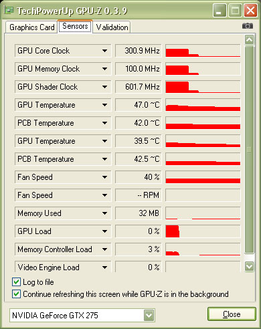261x329 pixels.
Task: Switch to the Validation tab
Action: coord(112,27)
